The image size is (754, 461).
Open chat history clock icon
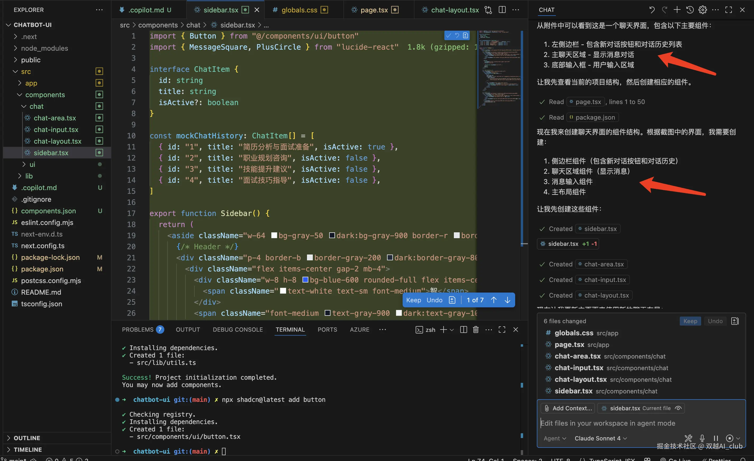(x=690, y=10)
